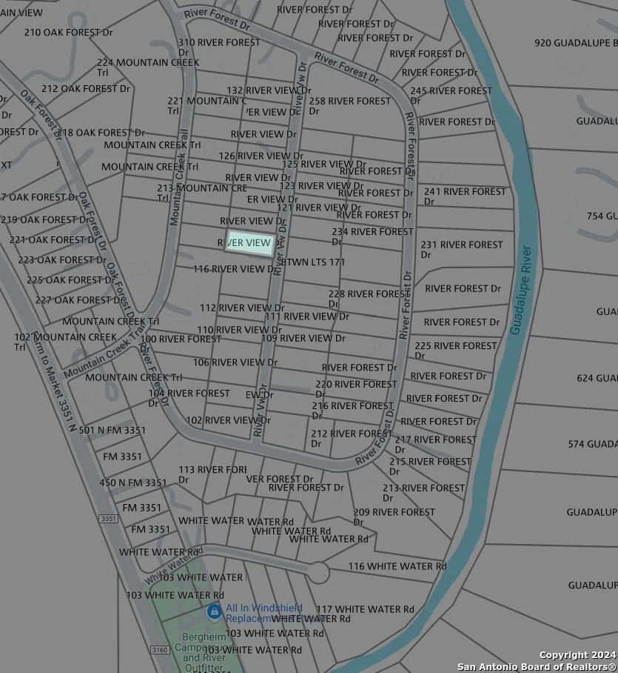This screenshot has width=618, height=673.
Task: Click the 224 MOUNTAIN CREEK Trl label
Action: pyautogui.click(x=148, y=67)
